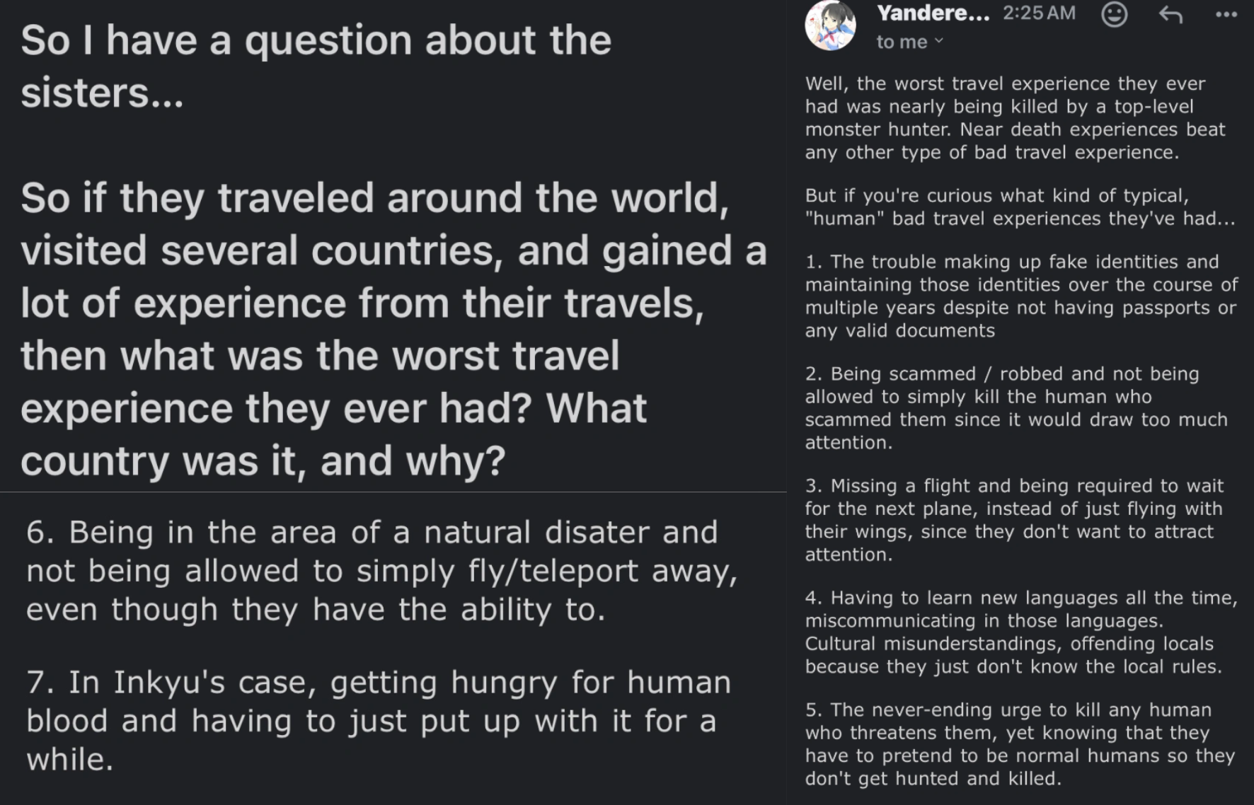Screen dimensions: 1254x805
Task: Click the "to me" recipient label
Action: (x=902, y=42)
